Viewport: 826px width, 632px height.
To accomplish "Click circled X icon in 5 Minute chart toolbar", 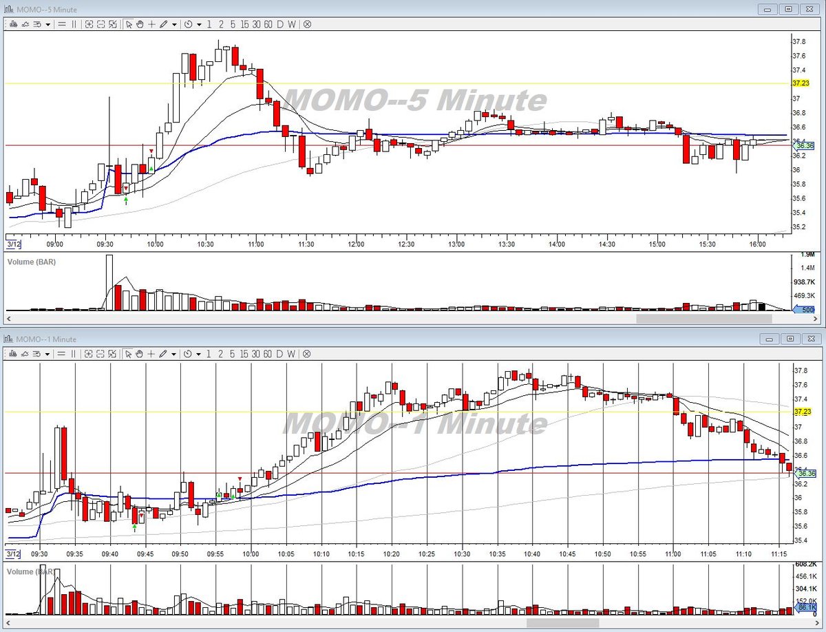I will [307, 24].
